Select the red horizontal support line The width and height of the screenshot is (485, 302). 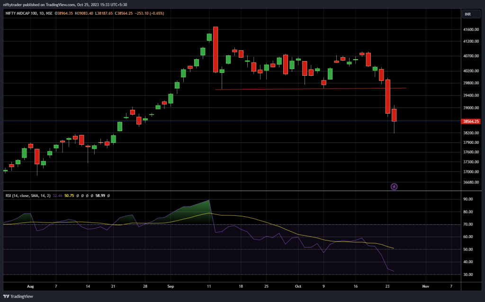pyautogui.click(x=311, y=89)
